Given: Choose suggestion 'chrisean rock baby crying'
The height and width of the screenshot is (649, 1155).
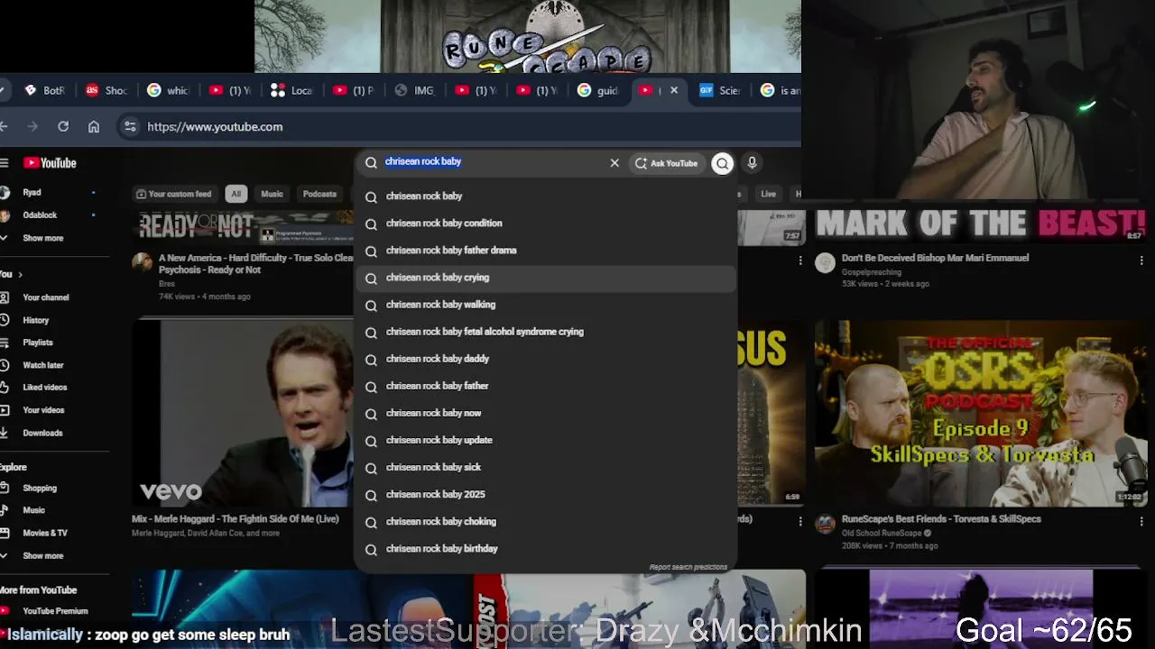Looking at the screenshot, I should (547, 278).
